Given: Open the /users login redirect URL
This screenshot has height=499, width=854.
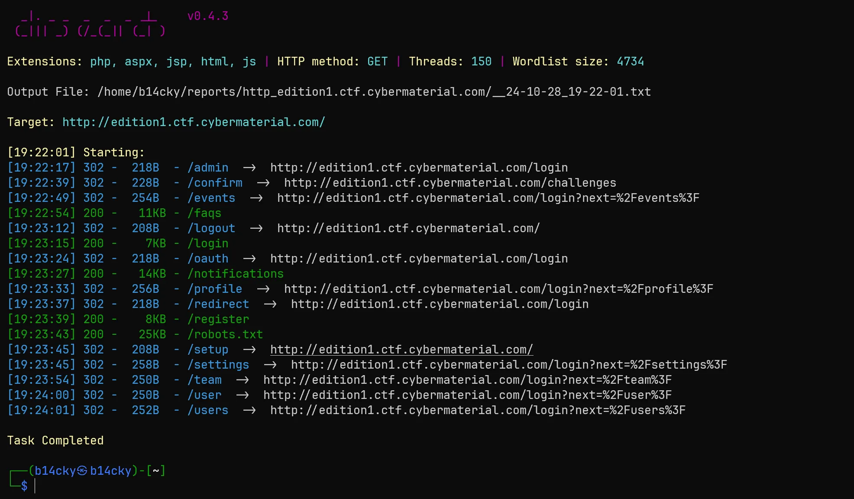Looking at the screenshot, I should point(478,410).
